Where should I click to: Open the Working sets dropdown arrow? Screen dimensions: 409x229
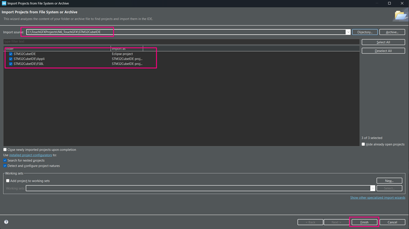coord(373,188)
